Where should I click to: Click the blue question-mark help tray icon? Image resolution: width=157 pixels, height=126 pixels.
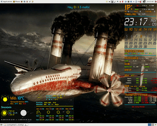(x=131, y=2)
